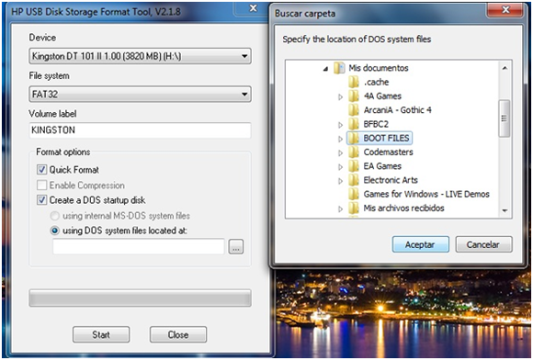Expand the Codemasters folder node
Viewport: 533px width, 360px height.
(x=340, y=152)
